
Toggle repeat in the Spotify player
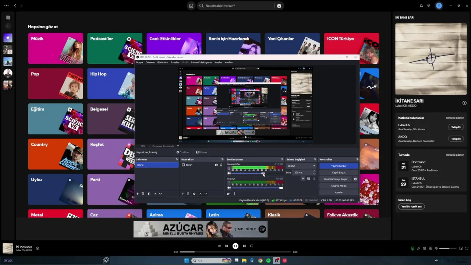pos(252,246)
